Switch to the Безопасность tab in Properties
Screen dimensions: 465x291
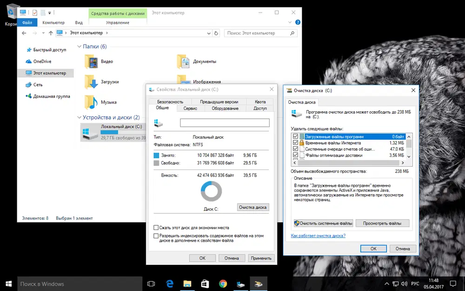click(170, 102)
